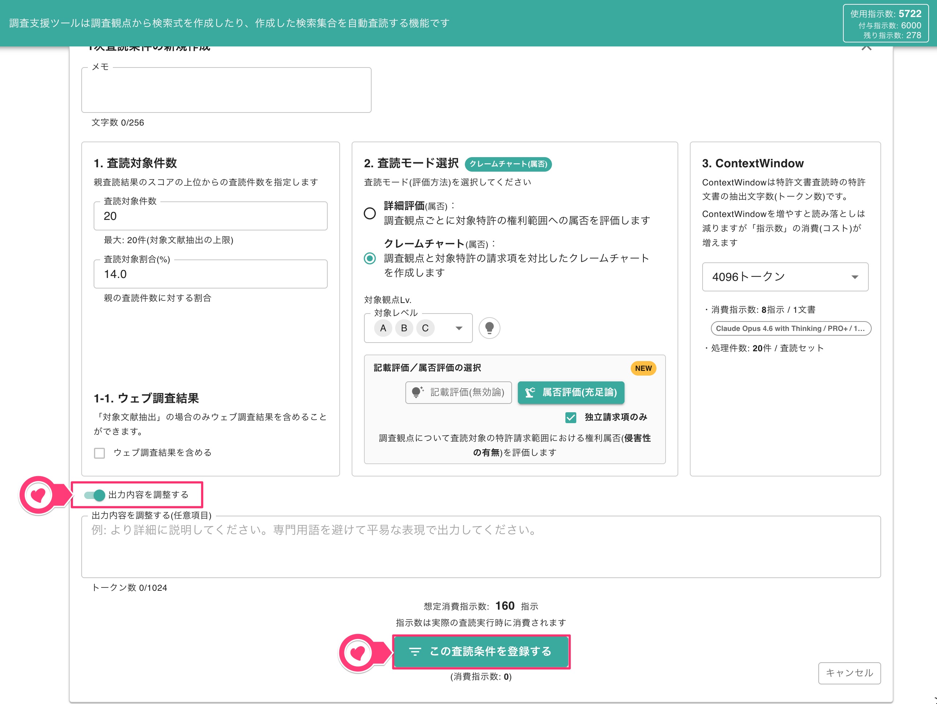Click the filter icon on the register button
Image resolution: width=937 pixels, height=704 pixels.
point(415,651)
